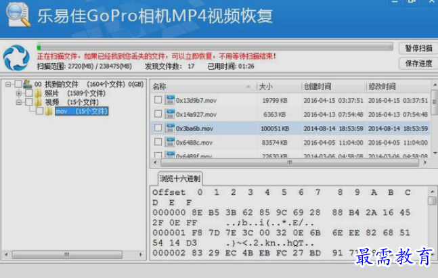The image size is (438, 278).
Task: Click the hex viewer vertical scrollbar thumb
Action: point(432,200)
